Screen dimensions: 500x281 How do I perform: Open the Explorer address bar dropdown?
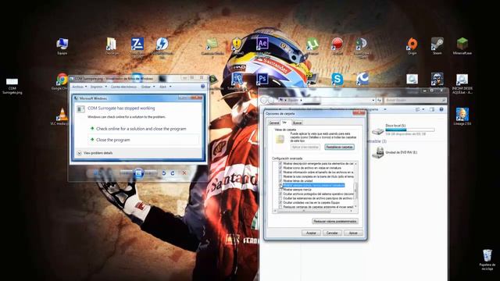(x=373, y=100)
